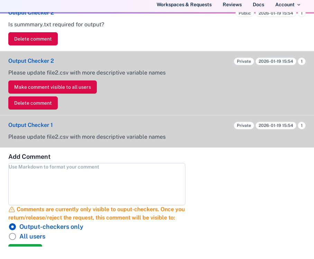This screenshot has height=259, width=314.
Task: Click "Make comment visible to all users"
Action: point(52,87)
